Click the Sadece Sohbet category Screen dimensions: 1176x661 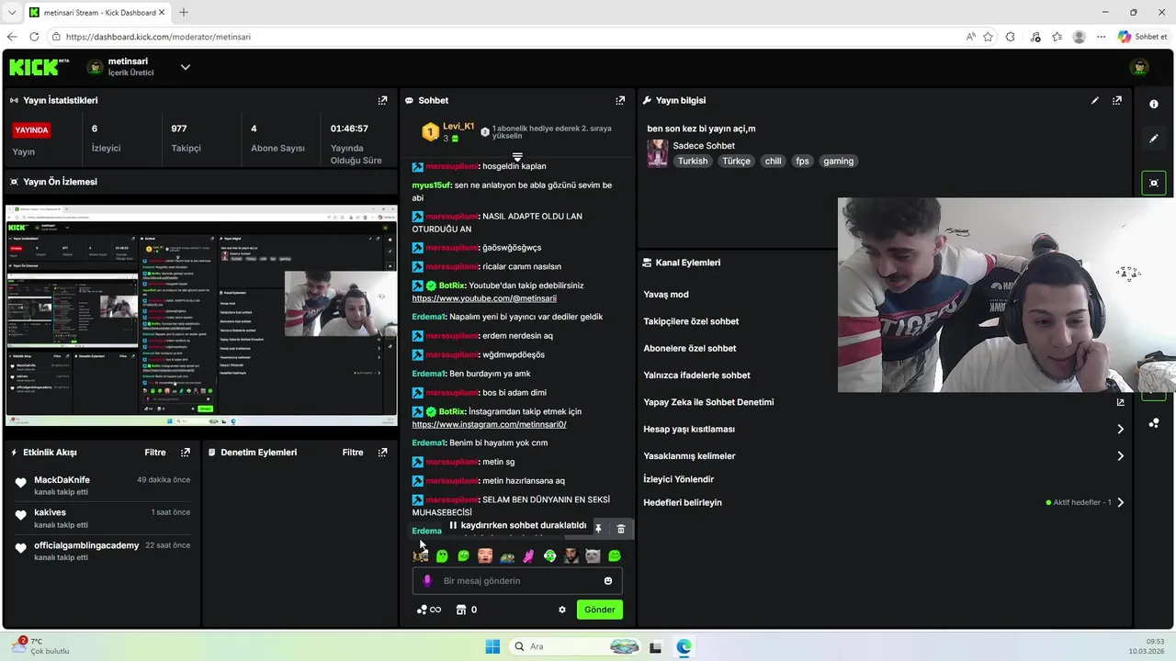tap(704, 146)
